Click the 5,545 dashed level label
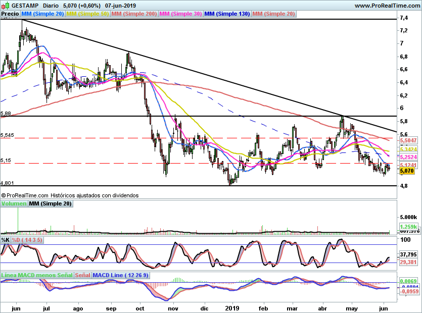 click(x=7, y=135)
